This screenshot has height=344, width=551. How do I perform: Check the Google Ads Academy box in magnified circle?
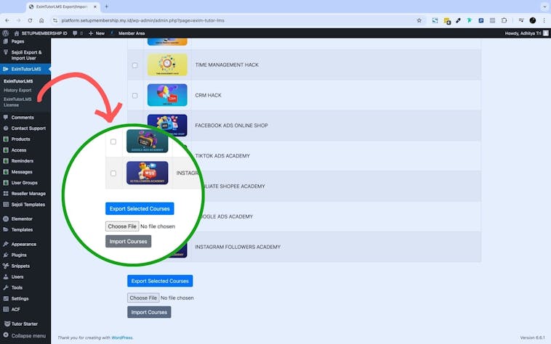click(x=113, y=142)
